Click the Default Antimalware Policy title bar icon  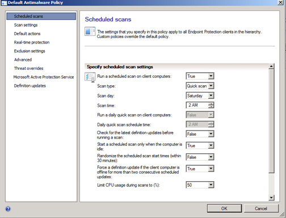point(4,3)
